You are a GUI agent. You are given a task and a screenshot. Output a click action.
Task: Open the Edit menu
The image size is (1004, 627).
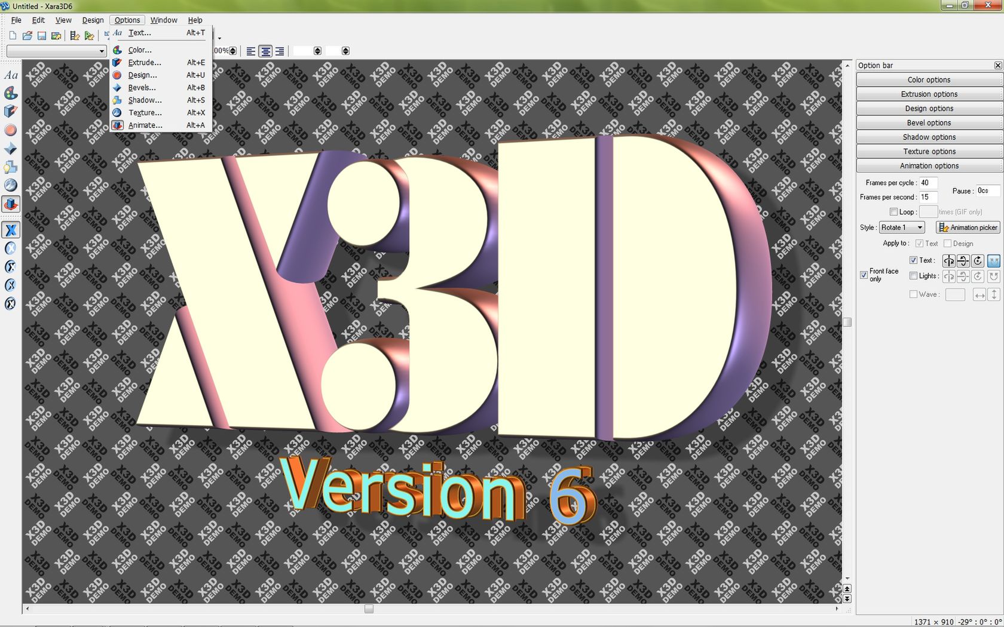point(38,20)
